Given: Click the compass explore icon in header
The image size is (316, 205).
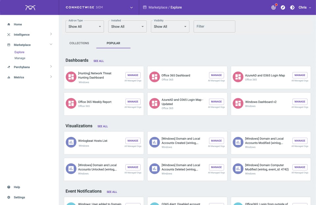Looking at the screenshot, I should (283, 8).
